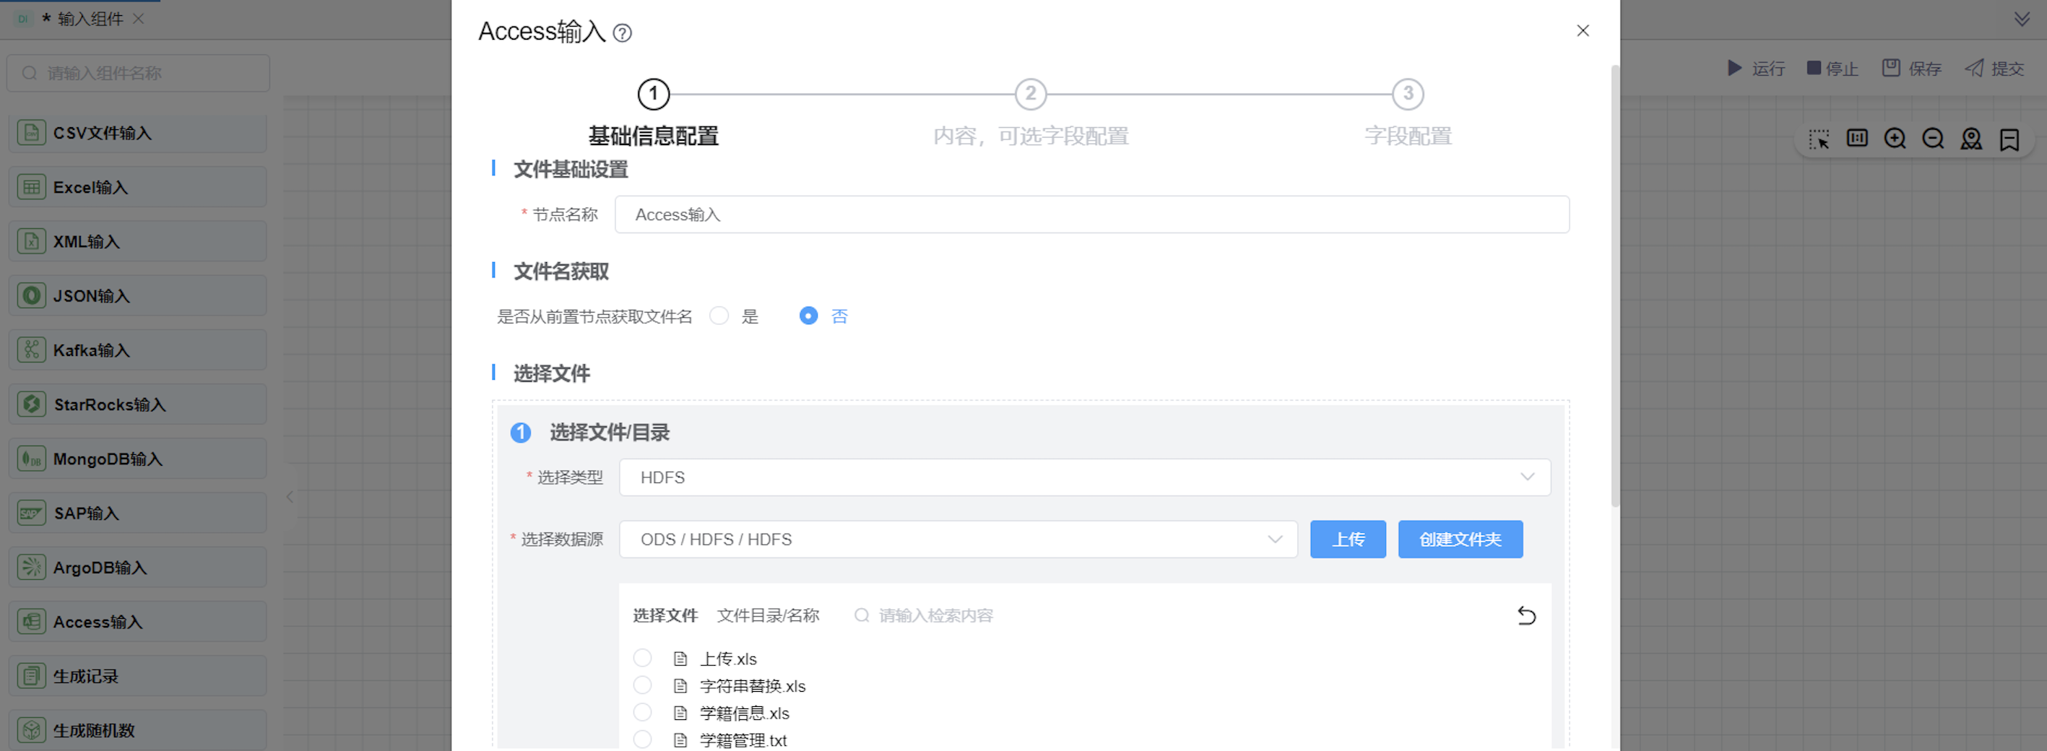Image resolution: width=2047 pixels, height=751 pixels.
Task: Click the 节点名称 input field
Action: click(1091, 214)
